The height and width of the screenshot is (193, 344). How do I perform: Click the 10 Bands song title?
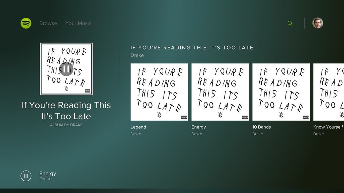(261, 127)
